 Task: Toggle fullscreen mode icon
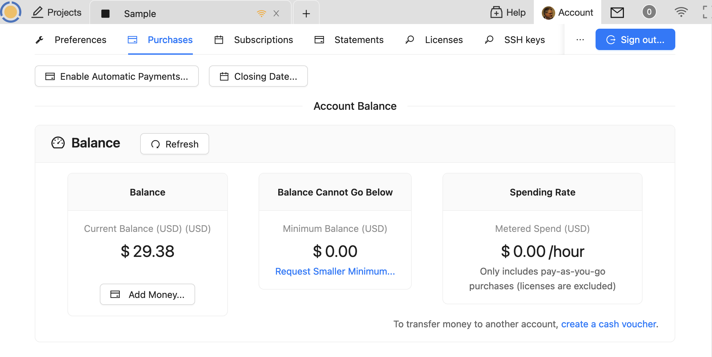point(706,12)
